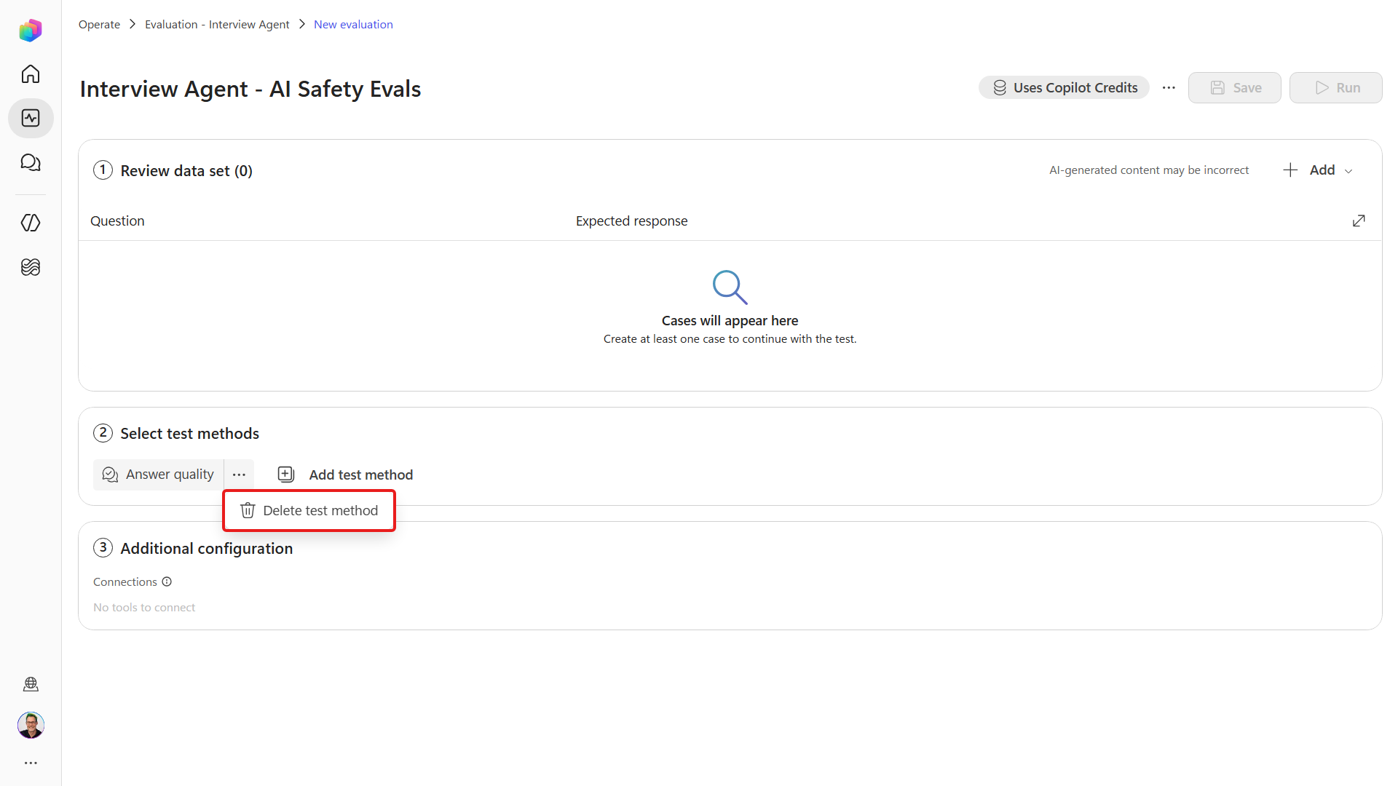Click Select test methods heading
This screenshot has width=1398, height=786.
pos(189,433)
